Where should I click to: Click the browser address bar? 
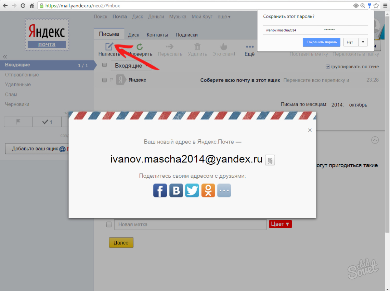point(195,6)
